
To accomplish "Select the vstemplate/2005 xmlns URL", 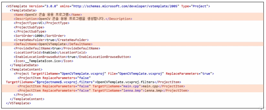I will 126,6.
